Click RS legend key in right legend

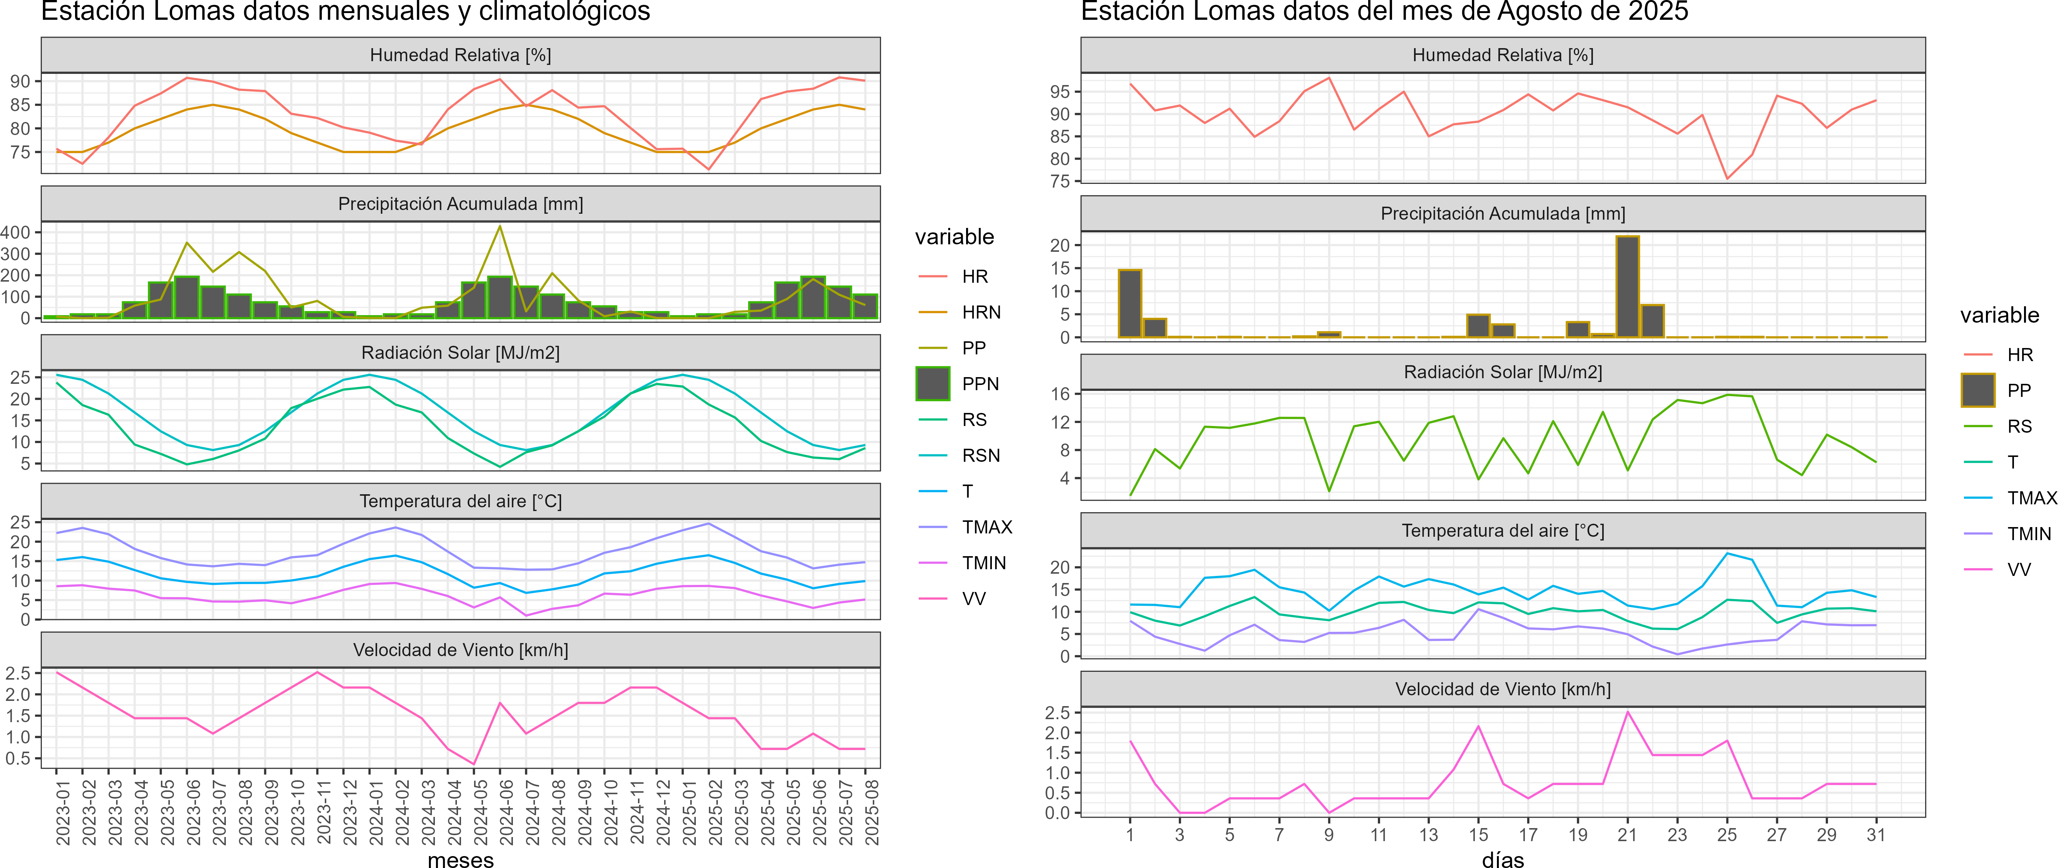click(1977, 426)
